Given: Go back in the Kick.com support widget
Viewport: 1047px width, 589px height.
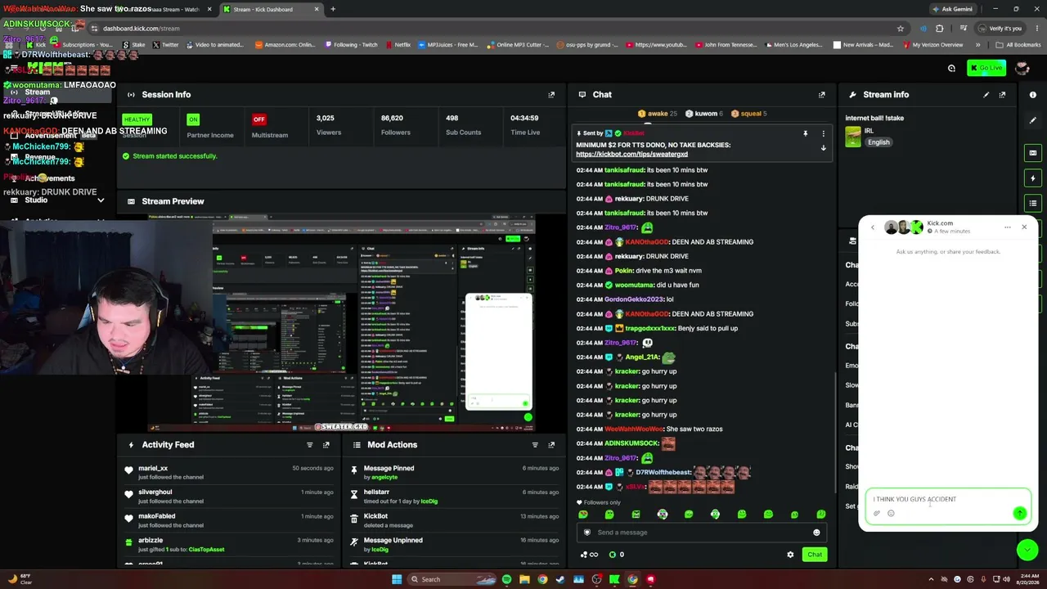Looking at the screenshot, I should [873, 227].
